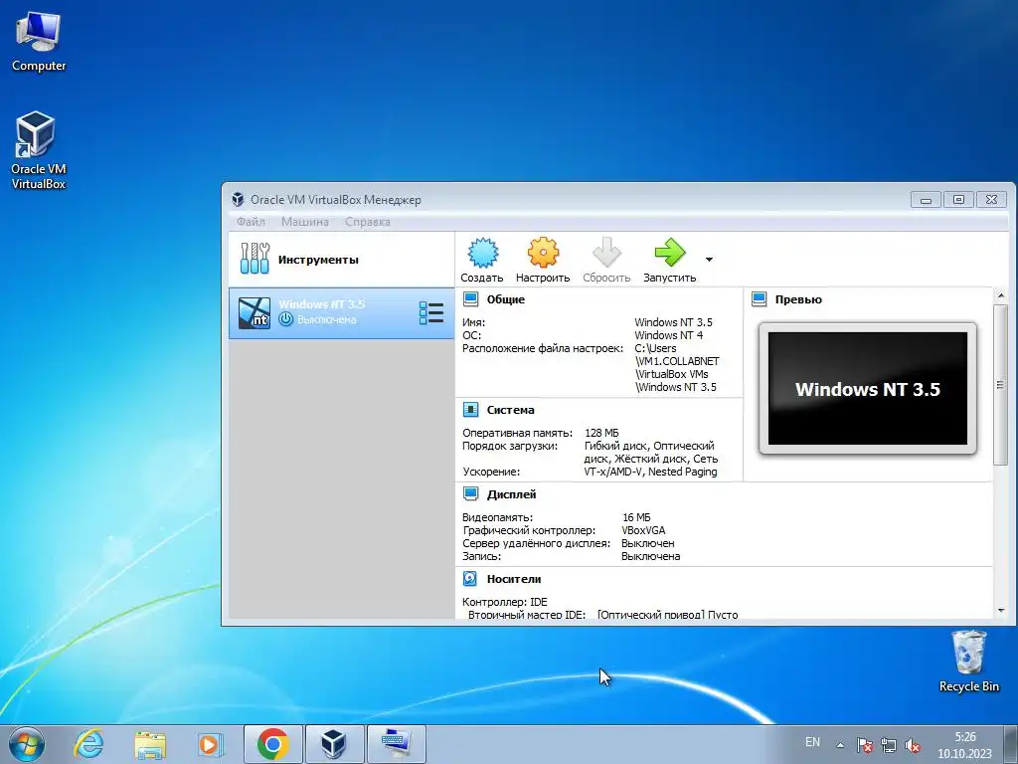This screenshot has height=764, width=1018.
Task: Click the Носители storage section icon
Action: [x=470, y=579]
